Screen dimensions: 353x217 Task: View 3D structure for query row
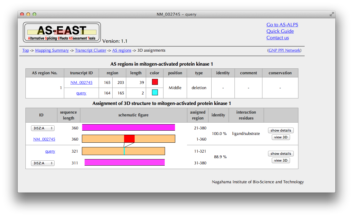[280, 160]
